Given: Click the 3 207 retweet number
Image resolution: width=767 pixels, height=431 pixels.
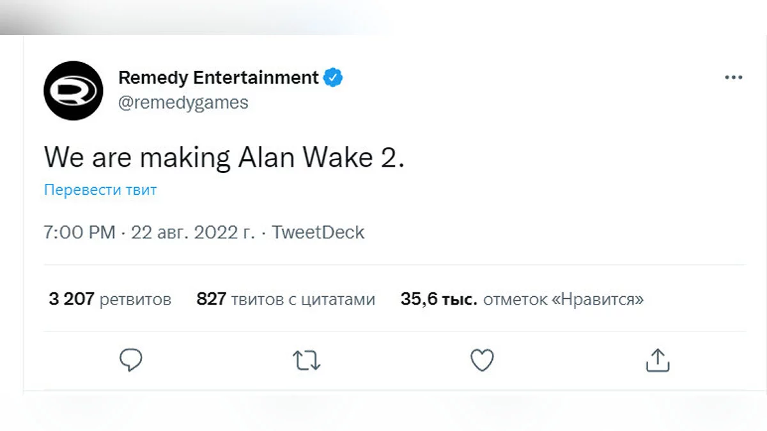Looking at the screenshot, I should 72,299.
